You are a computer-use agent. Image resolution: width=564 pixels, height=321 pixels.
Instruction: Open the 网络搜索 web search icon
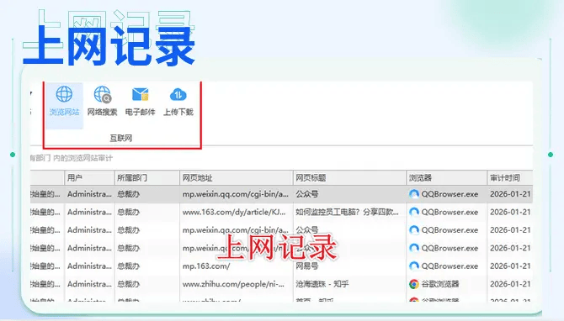click(102, 102)
